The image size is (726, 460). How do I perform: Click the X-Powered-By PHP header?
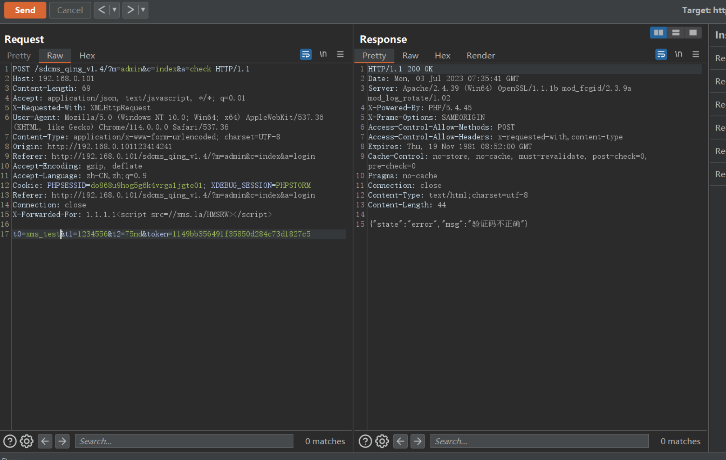tap(420, 108)
